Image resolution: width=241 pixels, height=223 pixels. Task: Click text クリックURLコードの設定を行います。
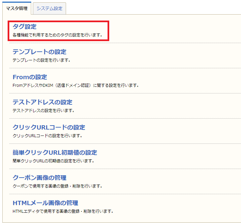click(x=47, y=136)
